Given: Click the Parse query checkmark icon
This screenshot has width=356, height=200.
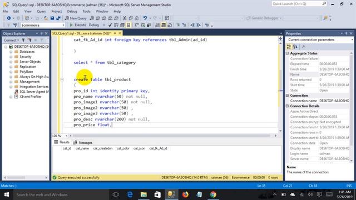Looking at the screenshot, I should click(x=110, y=25).
